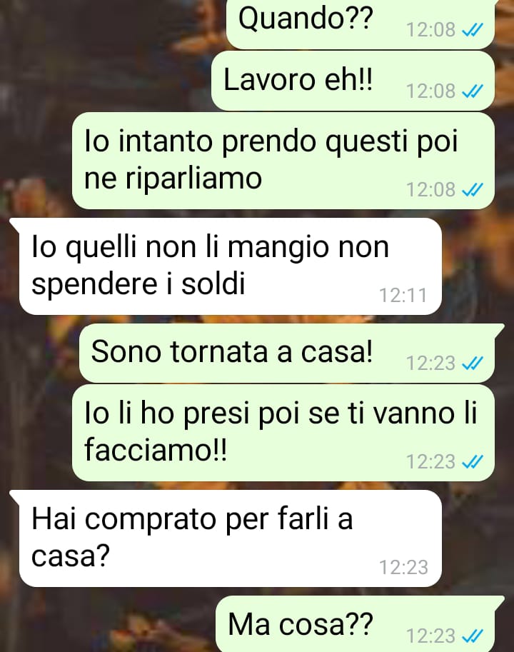Select the "Lavoro eh!!" message
The image size is (514, 652).
point(353,81)
